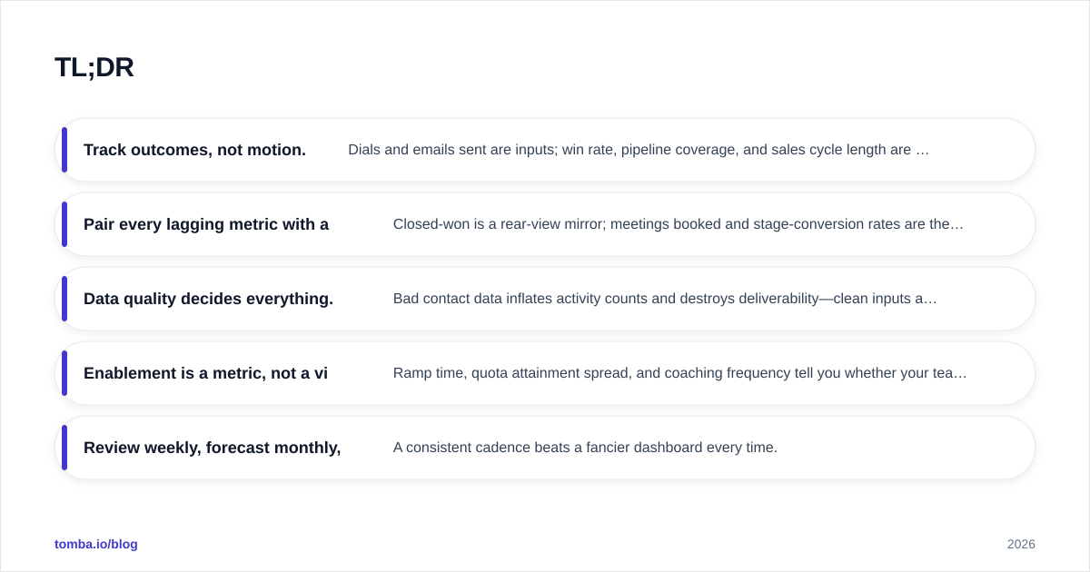Click the TL;DR slide heading

(x=94, y=67)
